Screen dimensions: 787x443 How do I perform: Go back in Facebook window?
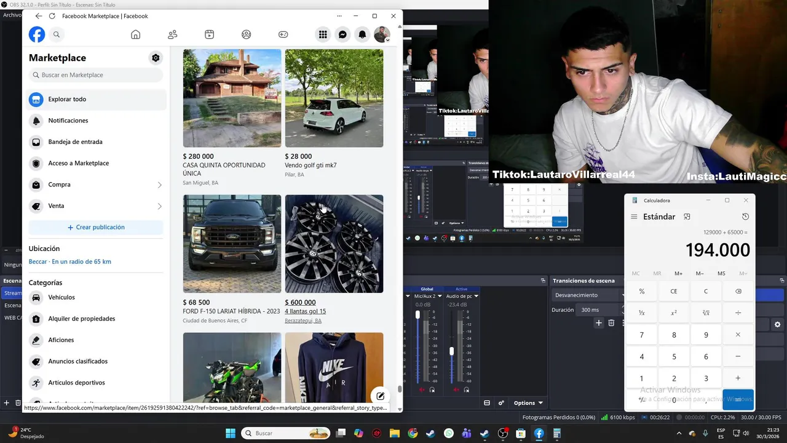(x=39, y=16)
